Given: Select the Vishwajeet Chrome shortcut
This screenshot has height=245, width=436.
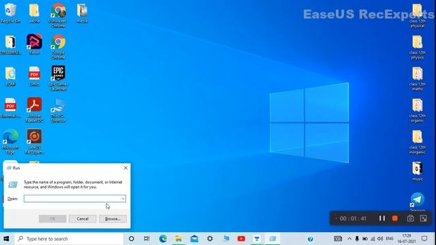Looking at the screenshot, I should click(58, 15).
